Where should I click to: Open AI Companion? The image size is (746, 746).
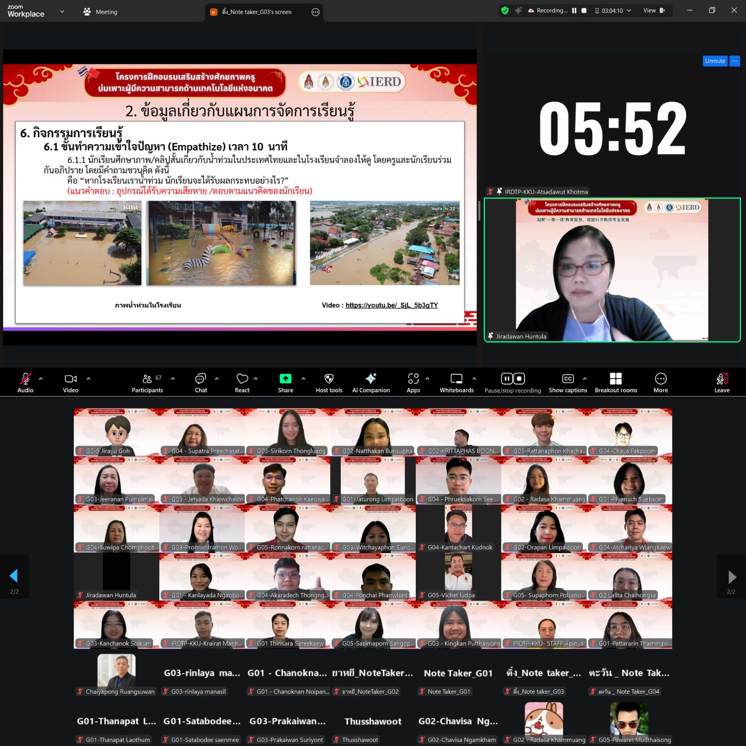point(371,382)
